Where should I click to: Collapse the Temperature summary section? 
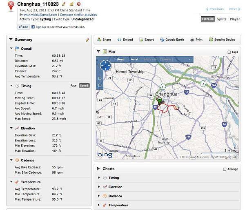pos(11,181)
